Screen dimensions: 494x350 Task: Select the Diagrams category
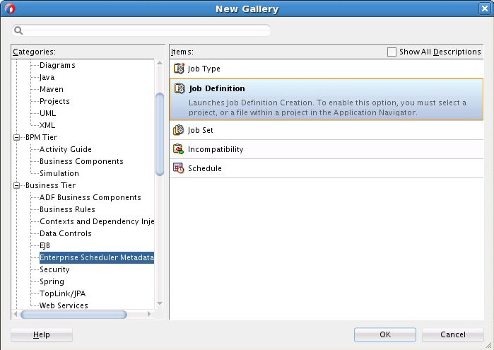57,65
